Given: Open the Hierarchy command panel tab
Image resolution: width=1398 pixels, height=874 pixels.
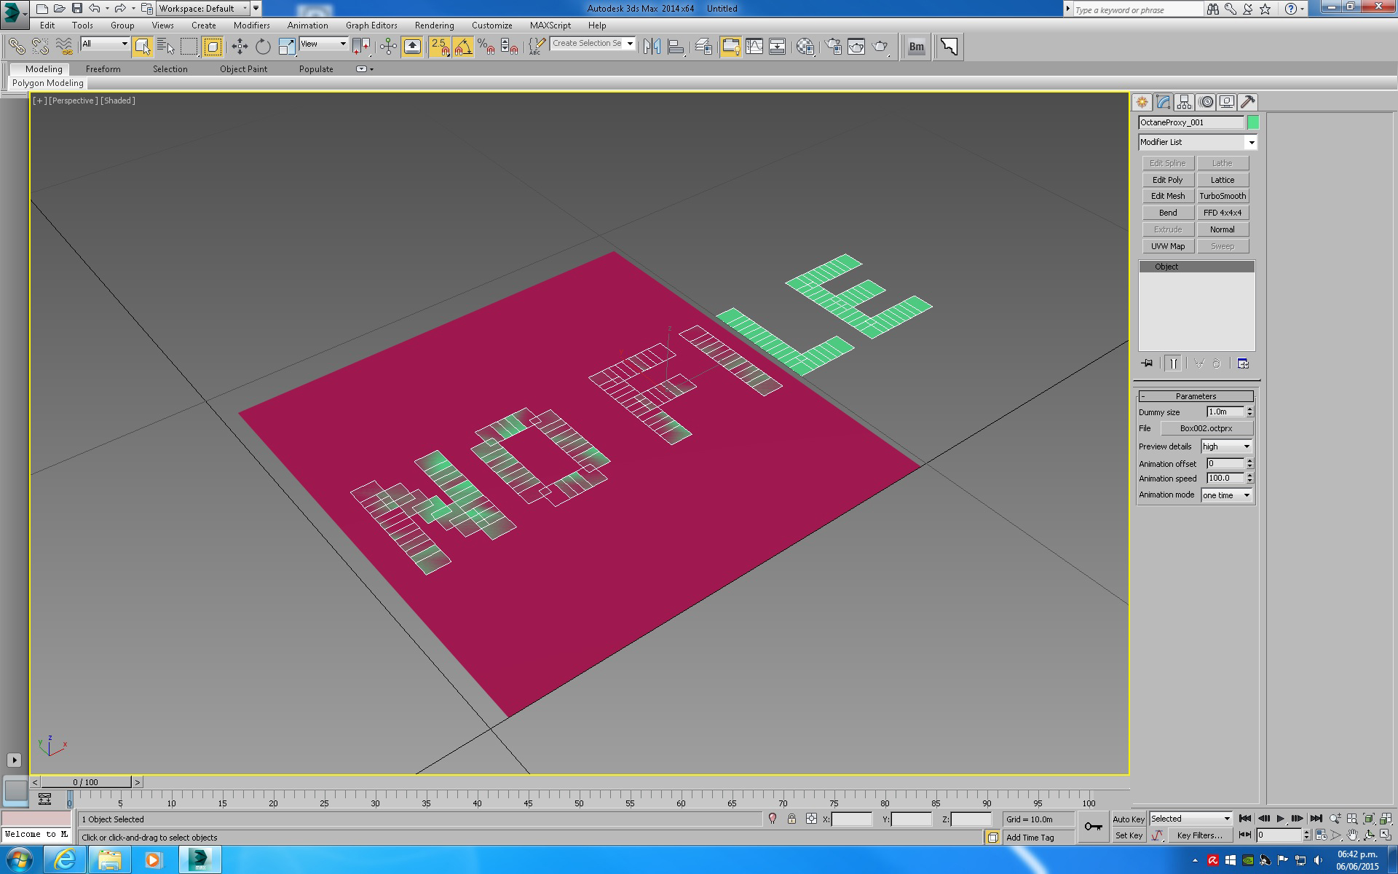Looking at the screenshot, I should click(1184, 102).
